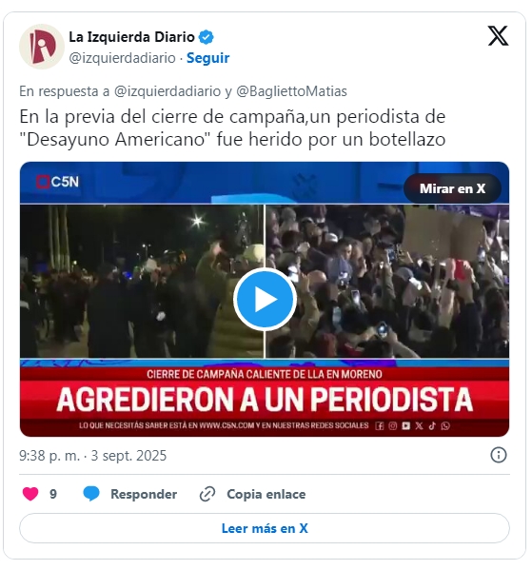Click the La Izquierda Diario display name
The image size is (532, 570).
[x=131, y=37]
